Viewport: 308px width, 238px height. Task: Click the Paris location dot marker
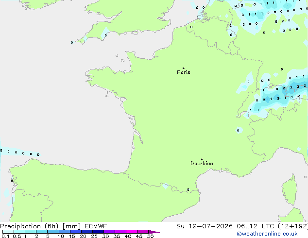(x=184, y=68)
